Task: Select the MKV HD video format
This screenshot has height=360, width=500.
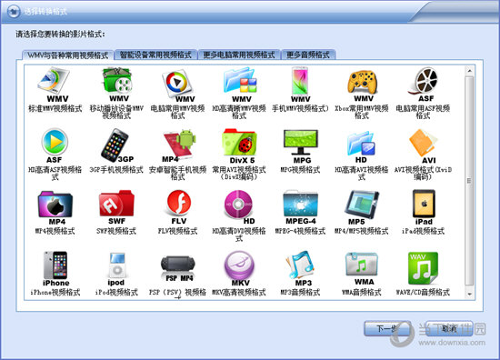Action: [x=239, y=268]
